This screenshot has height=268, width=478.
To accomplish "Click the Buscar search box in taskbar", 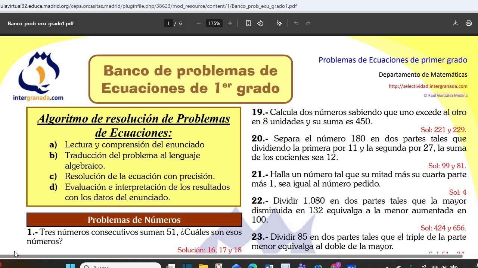I will click(121, 266).
